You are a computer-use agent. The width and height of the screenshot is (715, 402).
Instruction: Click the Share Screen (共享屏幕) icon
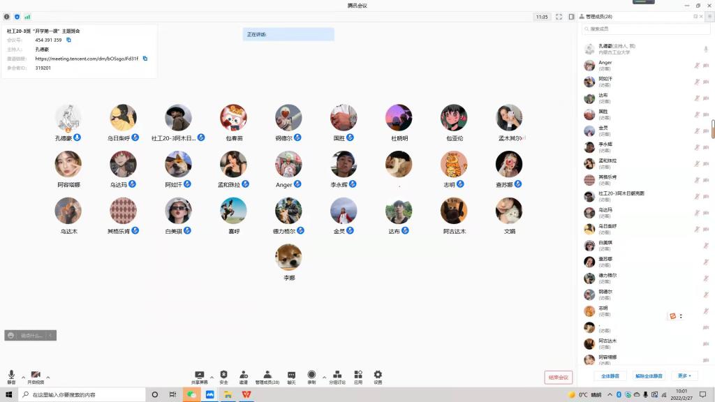[x=199, y=375]
